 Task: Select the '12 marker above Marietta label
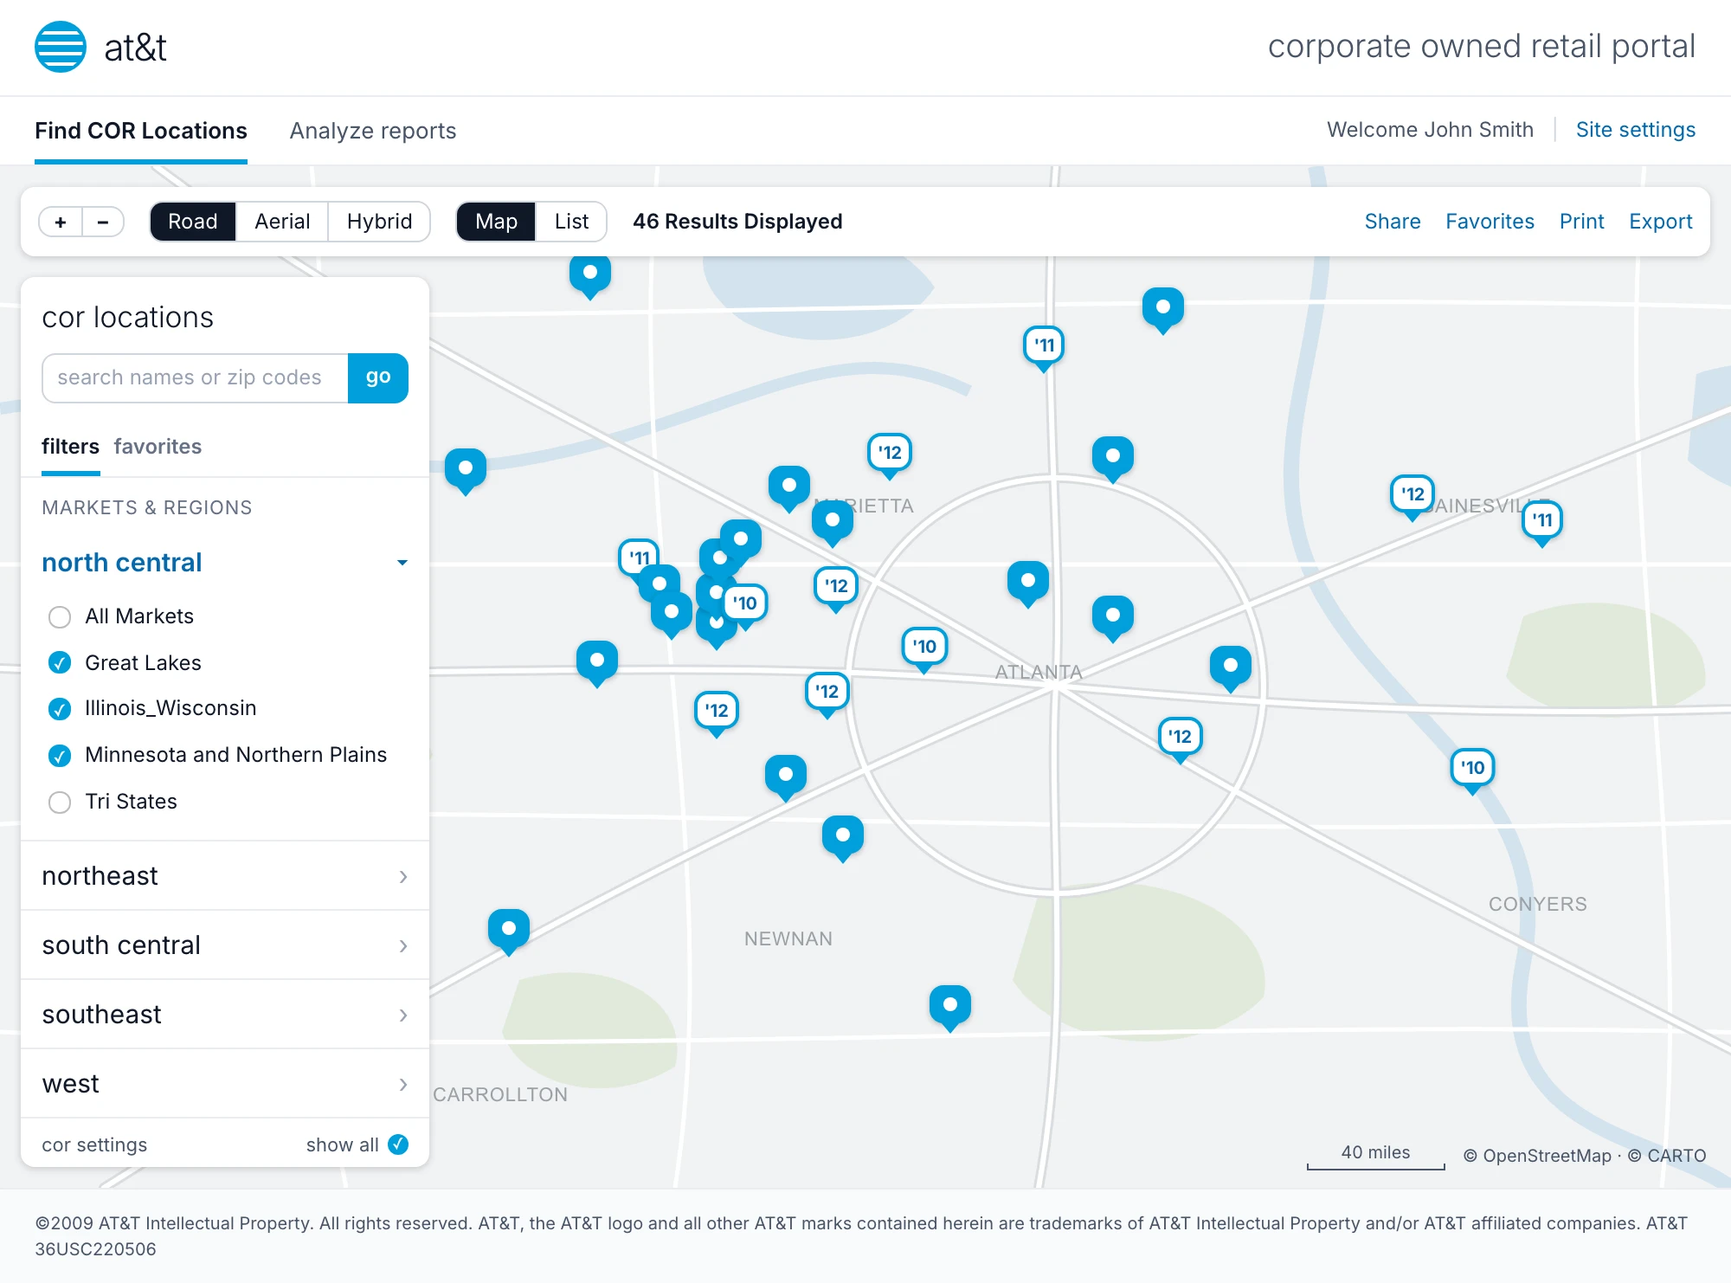[x=890, y=455]
